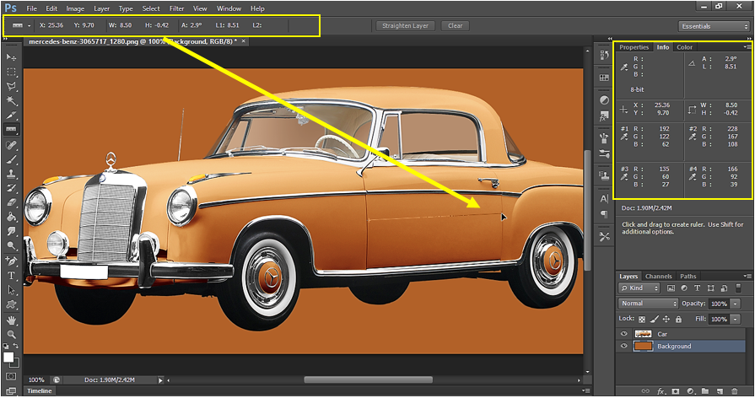
Task: Select the Smudge tool
Action: (12, 232)
